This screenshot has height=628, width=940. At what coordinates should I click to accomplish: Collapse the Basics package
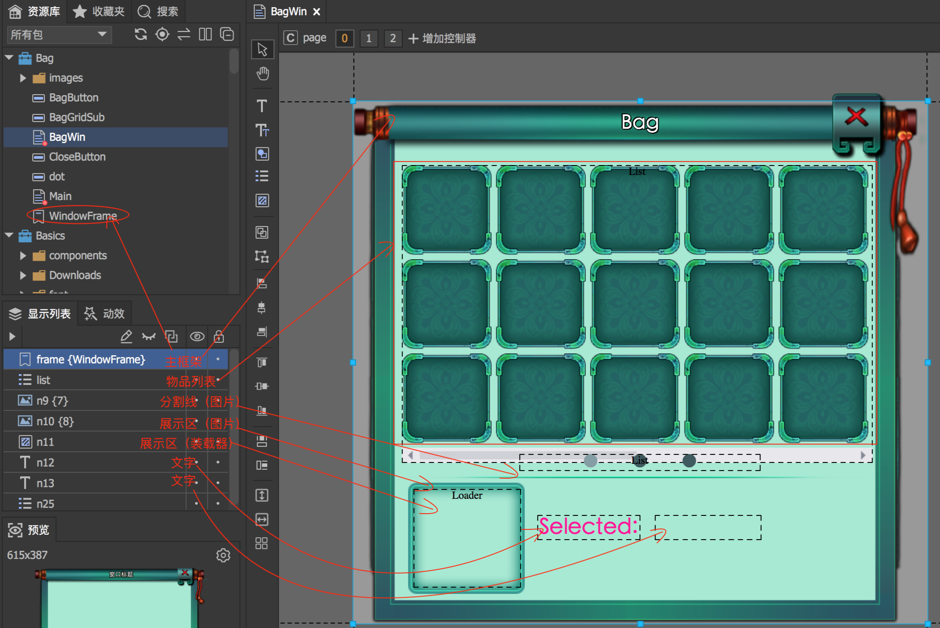click(9, 235)
